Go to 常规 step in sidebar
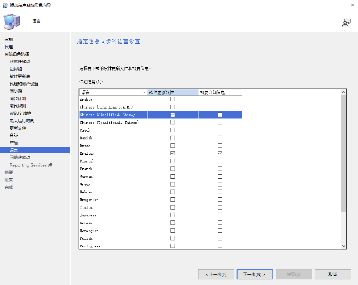This screenshot has width=358, height=285. pos(9,39)
